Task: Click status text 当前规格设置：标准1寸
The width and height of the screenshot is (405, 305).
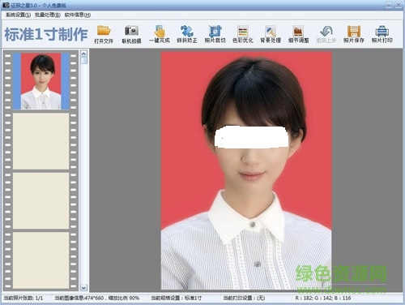Action: pos(176,298)
